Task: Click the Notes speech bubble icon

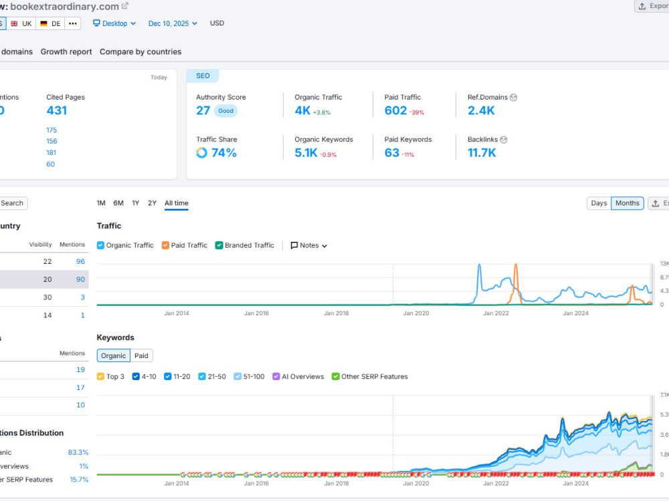Action: point(294,245)
